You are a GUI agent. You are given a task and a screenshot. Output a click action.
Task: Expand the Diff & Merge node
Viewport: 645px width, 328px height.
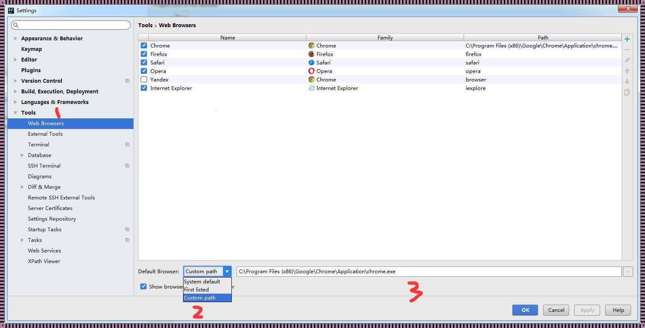click(x=22, y=187)
